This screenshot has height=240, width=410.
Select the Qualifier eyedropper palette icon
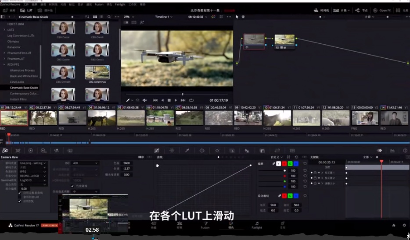187,151
